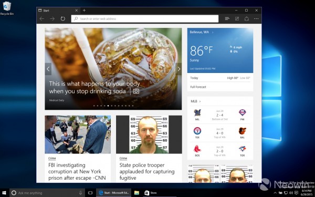Image resolution: width=315 pixels, height=197 pixels.
Task: Click the Baltimore Orioles team logo
Action: click(x=242, y=131)
